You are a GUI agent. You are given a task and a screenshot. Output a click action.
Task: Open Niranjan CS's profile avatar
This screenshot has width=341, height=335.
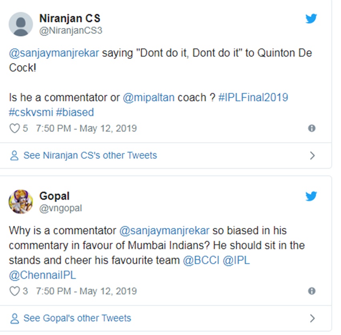click(x=20, y=24)
